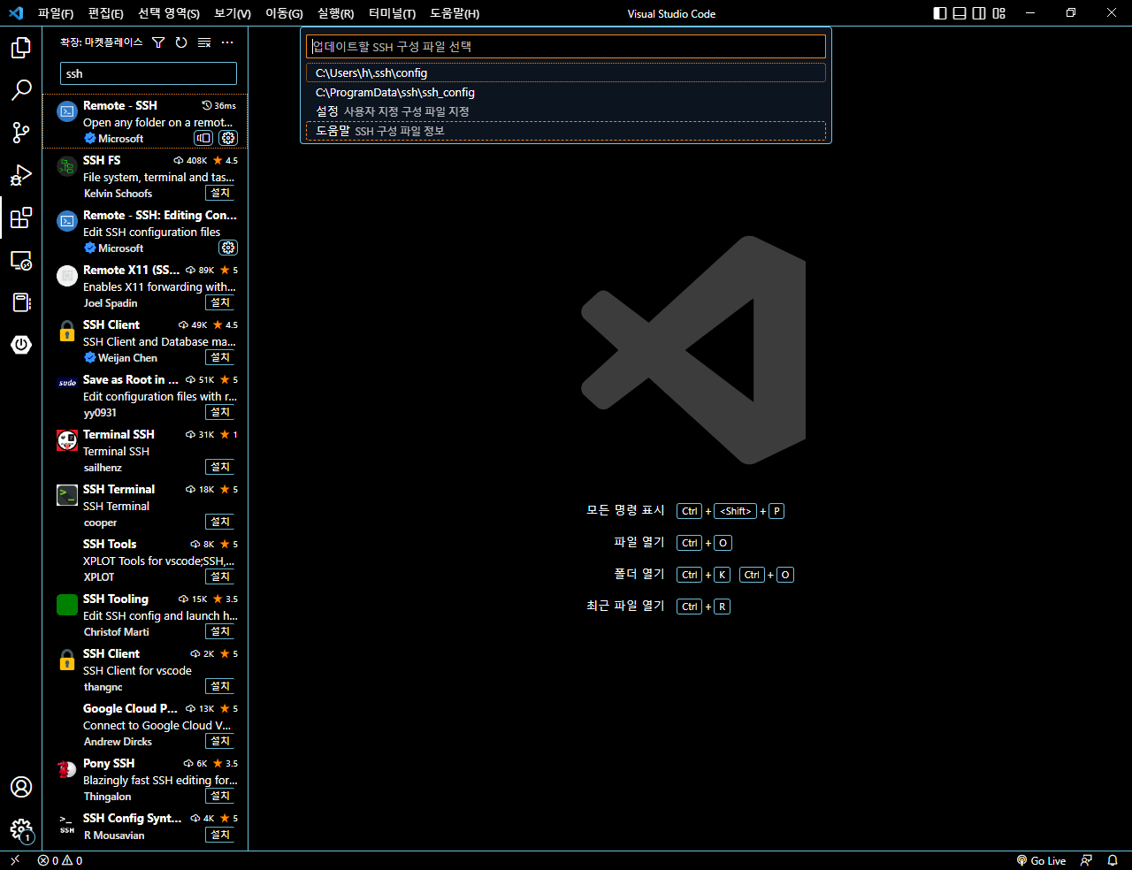Image resolution: width=1132 pixels, height=870 pixels.
Task: Open the 도움말(H) menu
Action: tap(455, 13)
